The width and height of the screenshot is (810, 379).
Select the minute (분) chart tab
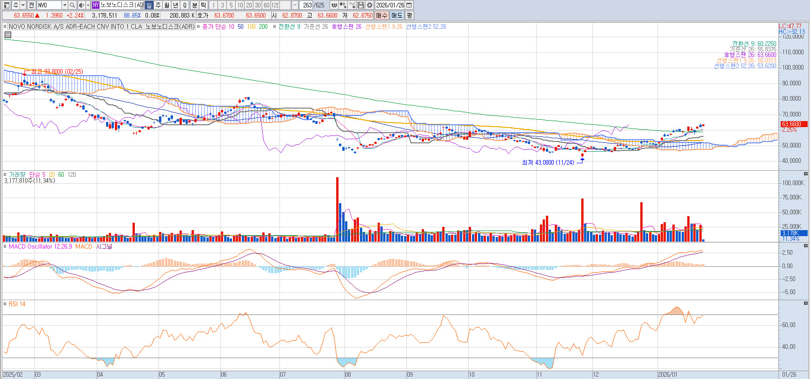tap(194, 5)
